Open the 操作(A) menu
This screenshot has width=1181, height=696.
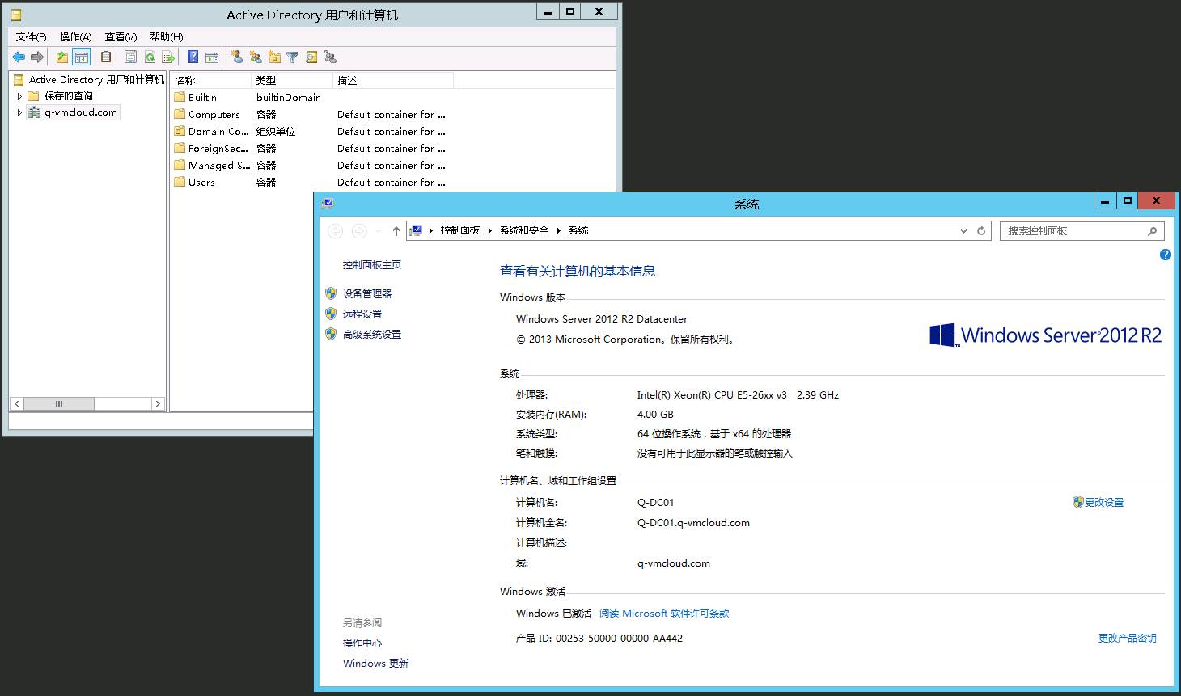click(76, 36)
